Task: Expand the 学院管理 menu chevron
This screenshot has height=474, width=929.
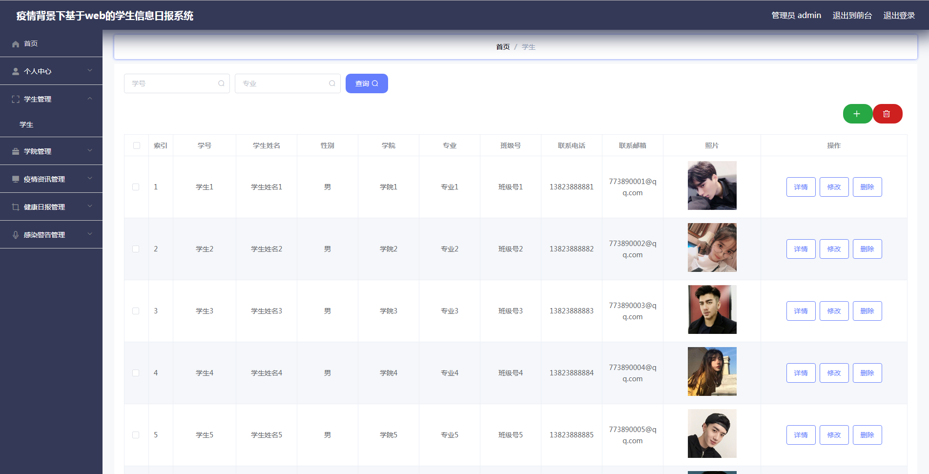Action: click(90, 150)
